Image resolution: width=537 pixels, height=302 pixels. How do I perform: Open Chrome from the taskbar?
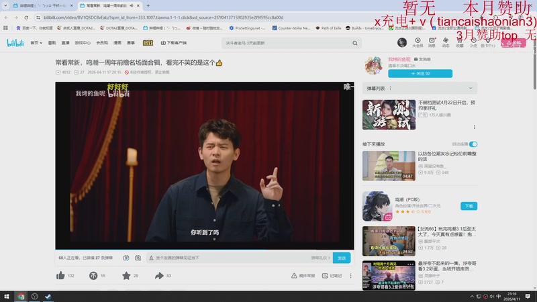(x=21, y=297)
